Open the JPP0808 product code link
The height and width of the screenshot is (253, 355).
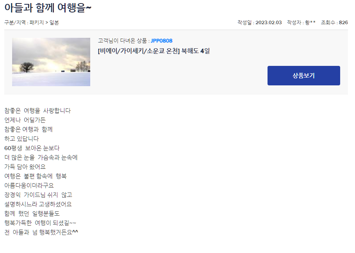click(161, 41)
